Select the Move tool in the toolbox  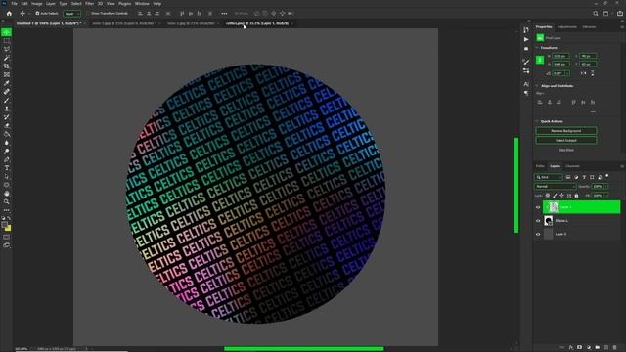coord(7,32)
